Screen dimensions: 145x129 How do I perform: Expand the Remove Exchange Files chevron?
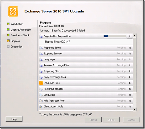coord(130,65)
